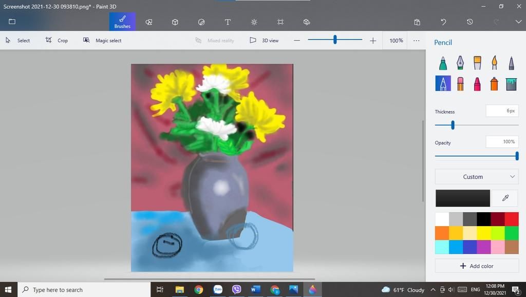
Task: Click the greyed-out Redo icon
Action: pyautogui.click(x=496, y=22)
